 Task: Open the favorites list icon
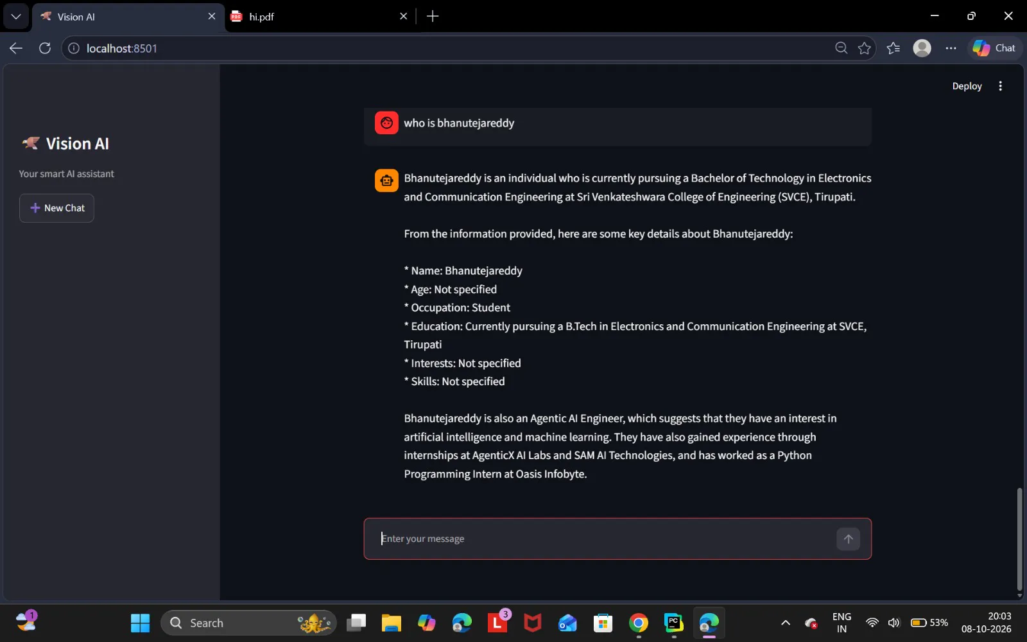pos(893,48)
